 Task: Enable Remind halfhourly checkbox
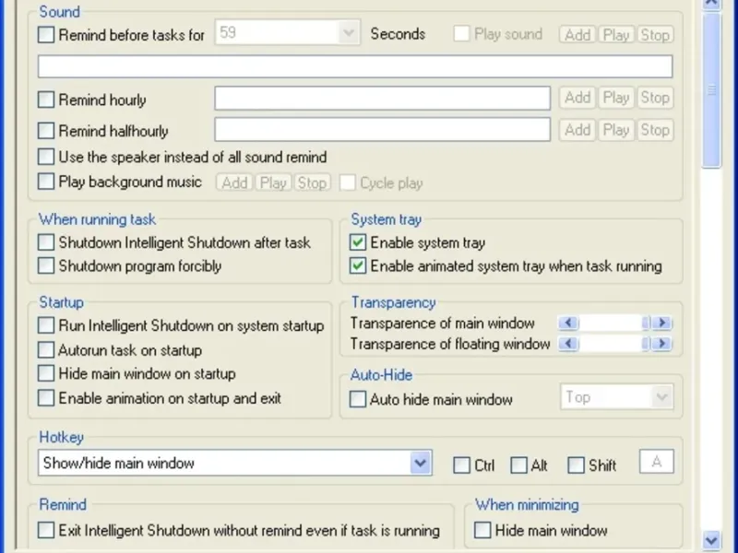tap(45, 131)
